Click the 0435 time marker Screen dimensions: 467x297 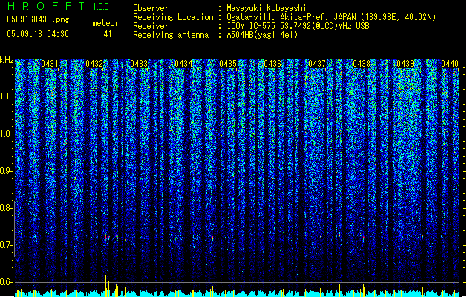click(228, 64)
